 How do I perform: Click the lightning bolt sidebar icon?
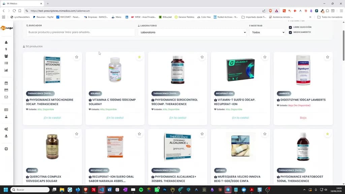coord(6,49)
